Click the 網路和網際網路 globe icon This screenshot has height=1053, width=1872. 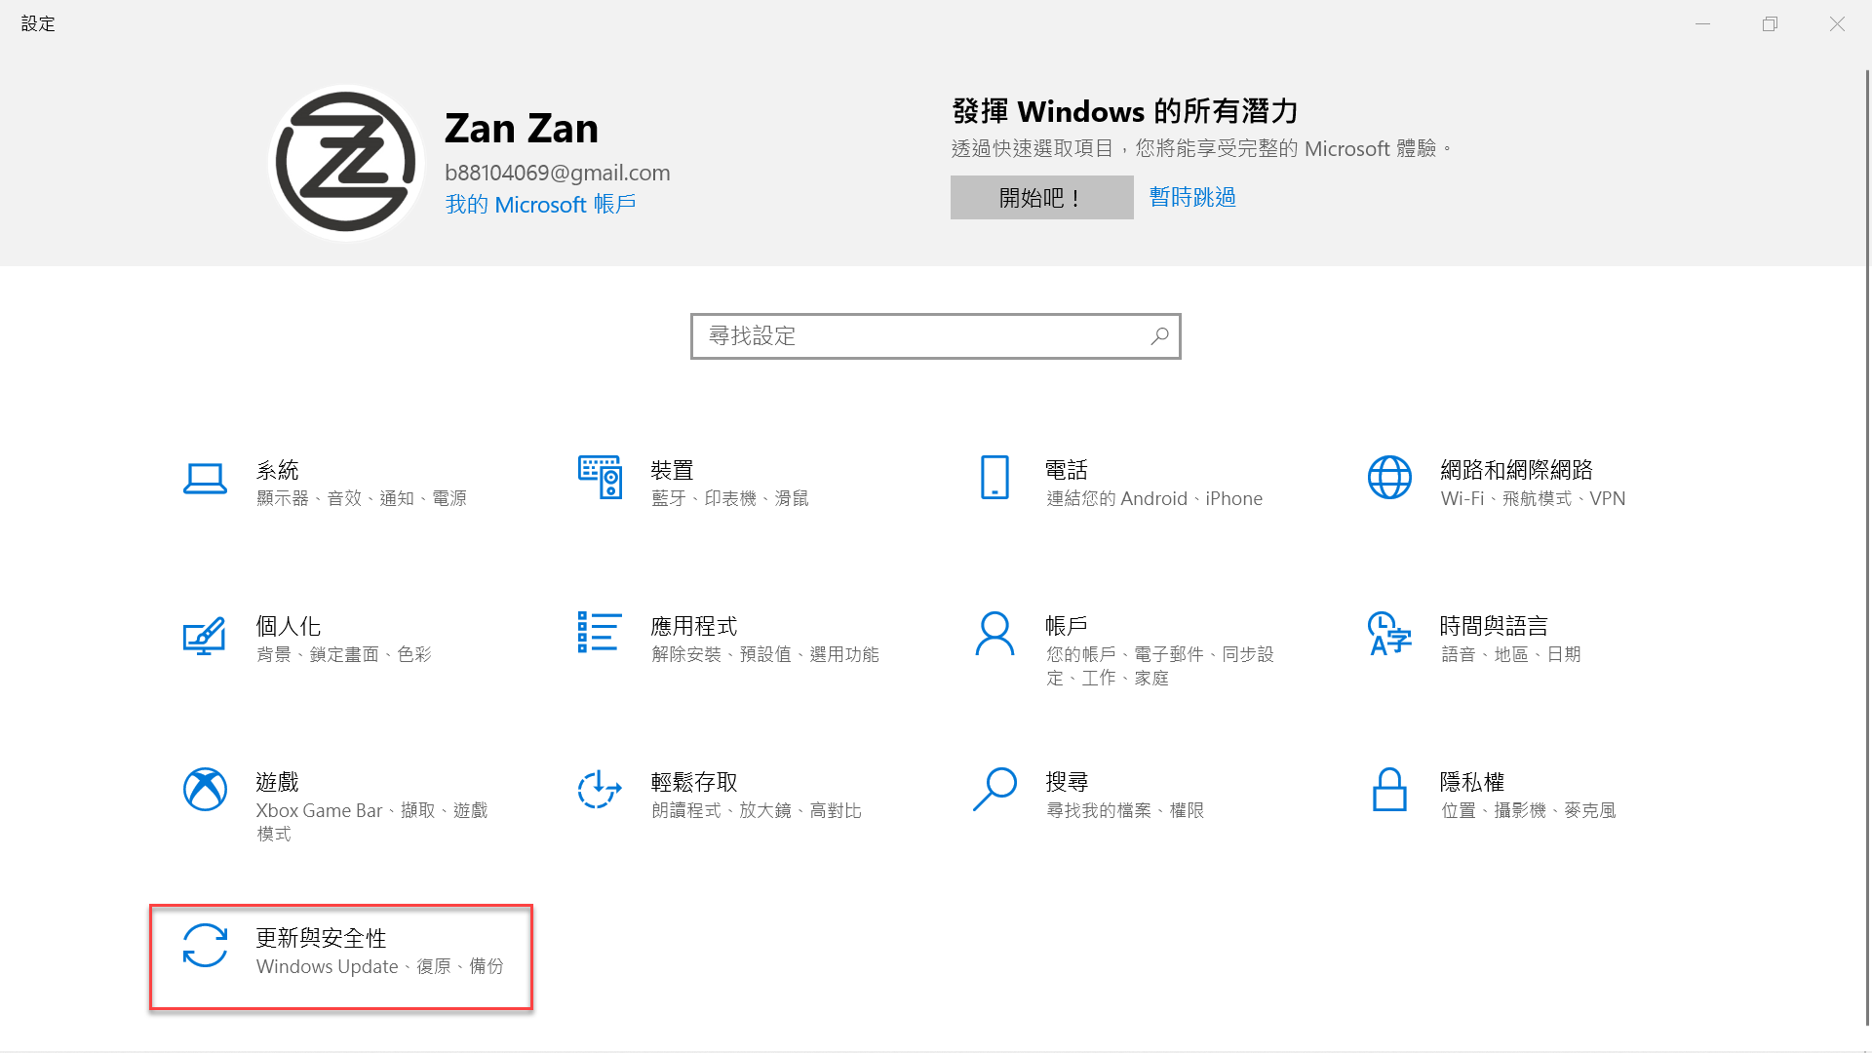1389,477
